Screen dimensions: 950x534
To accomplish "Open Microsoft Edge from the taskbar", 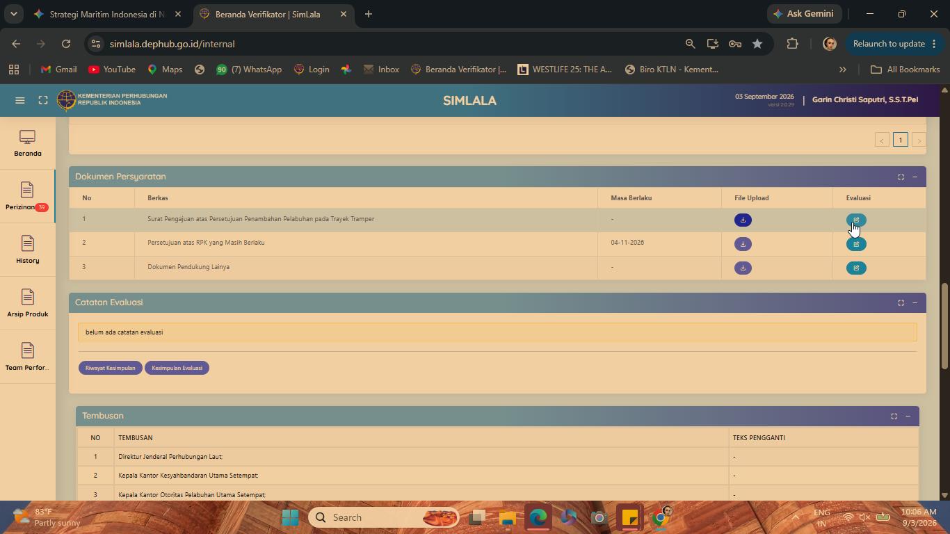I will (x=538, y=517).
